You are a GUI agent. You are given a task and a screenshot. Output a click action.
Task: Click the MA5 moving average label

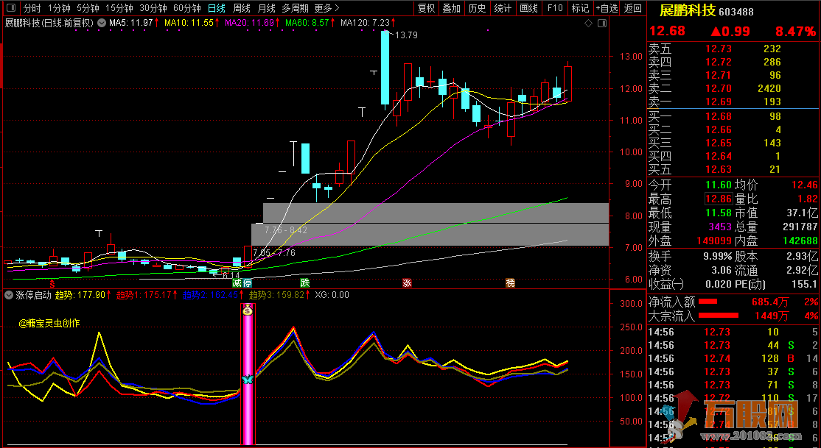(134, 23)
